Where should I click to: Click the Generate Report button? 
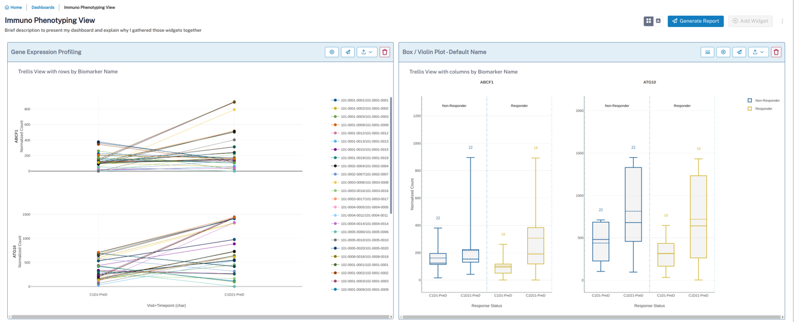695,21
